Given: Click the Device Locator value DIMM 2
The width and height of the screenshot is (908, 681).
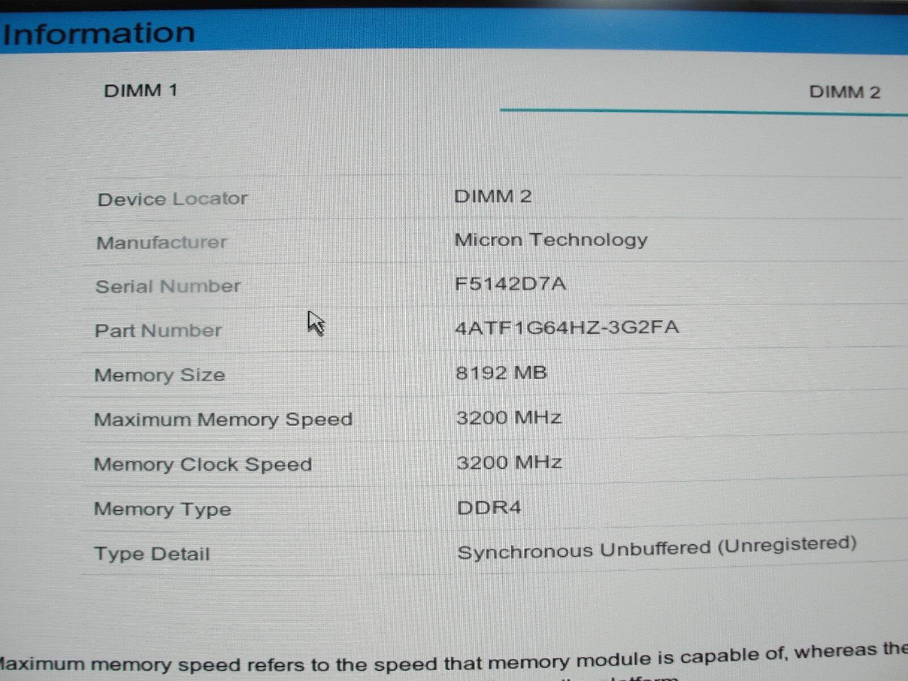Looking at the screenshot, I should click(493, 196).
